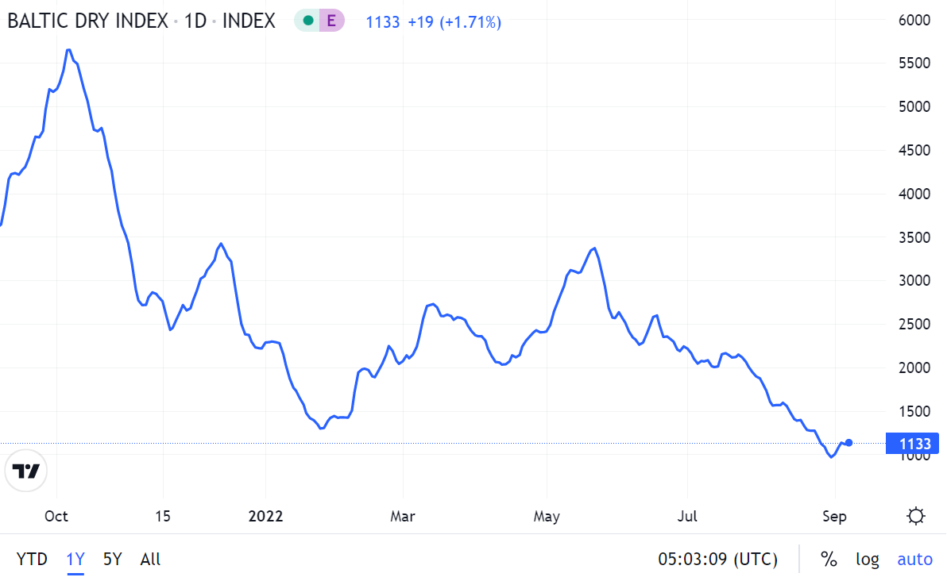The height and width of the screenshot is (581, 947).
Task: Open chart settings via the gear icon
Action: (915, 517)
